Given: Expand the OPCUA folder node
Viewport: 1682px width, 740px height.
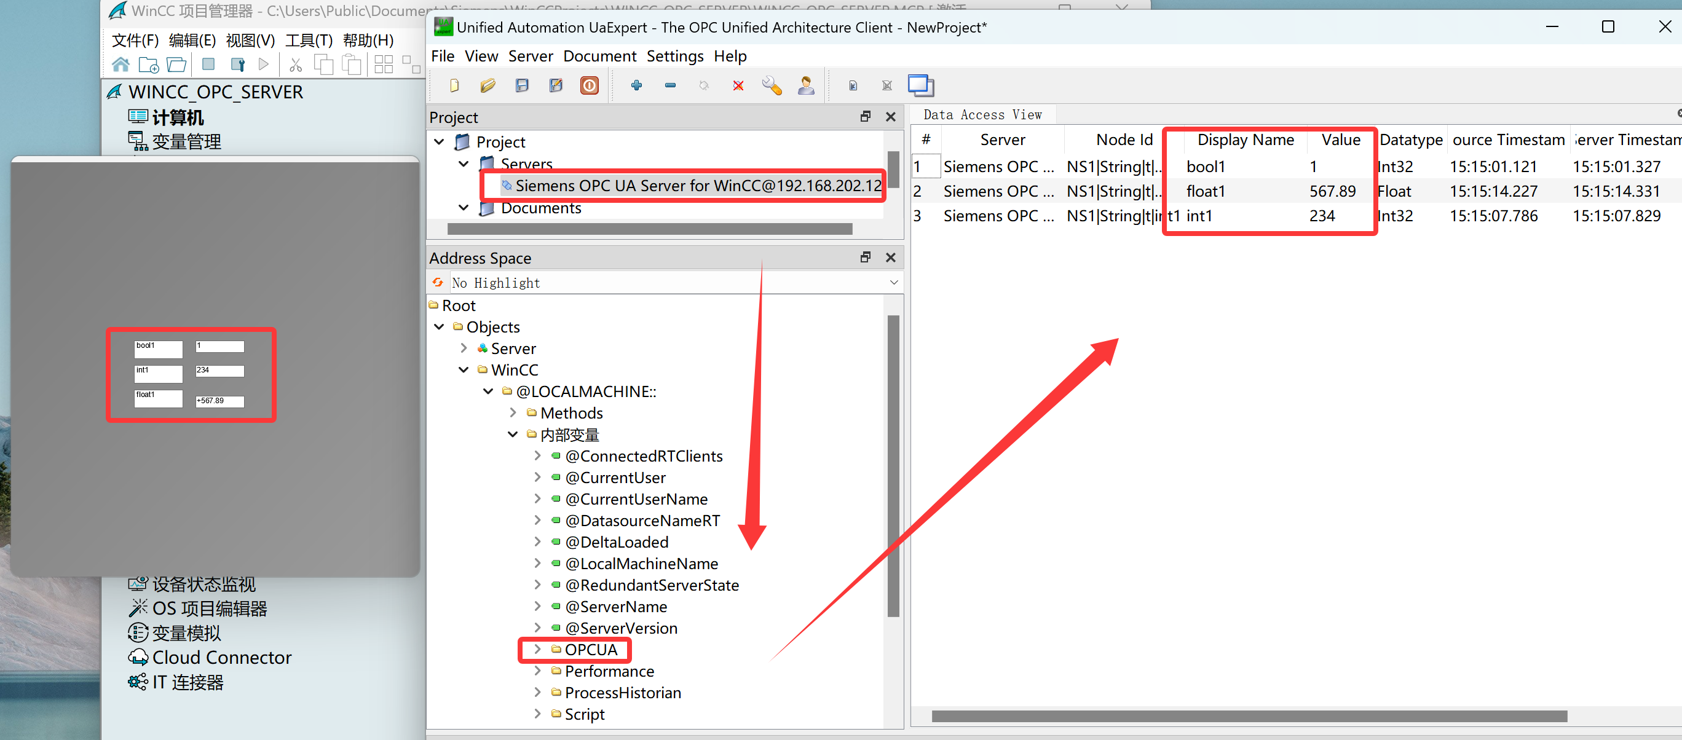Looking at the screenshot, I should tap(537, 649).
